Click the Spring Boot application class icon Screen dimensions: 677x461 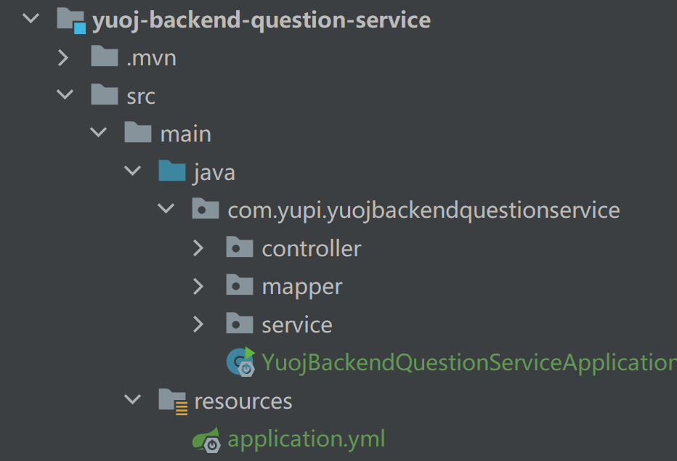pos(241,362)
